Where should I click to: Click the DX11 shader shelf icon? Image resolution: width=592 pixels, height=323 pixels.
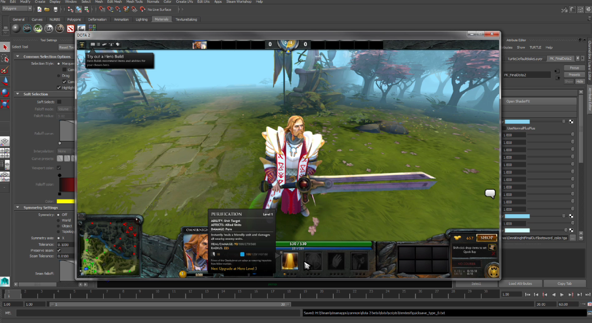pos(27,28)
